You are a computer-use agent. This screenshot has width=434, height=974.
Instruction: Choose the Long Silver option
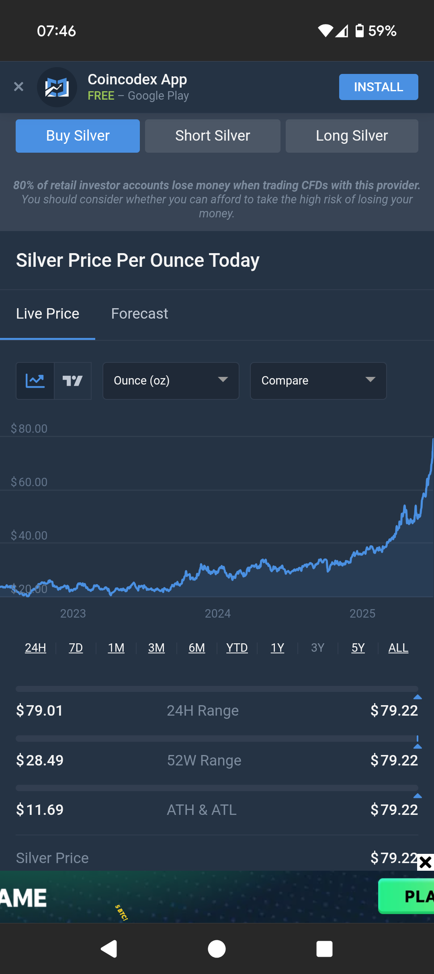coord(352,136)
